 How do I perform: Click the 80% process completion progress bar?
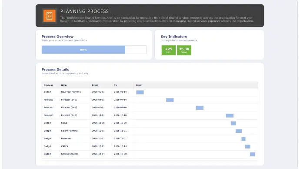[x=94, y=50]
